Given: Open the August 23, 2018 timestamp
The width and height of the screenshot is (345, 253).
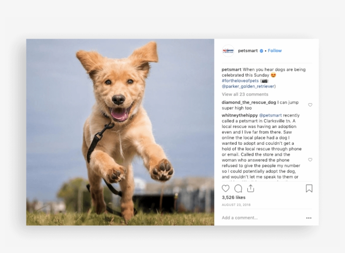Looking at the screenshot, I should [x=236, y=205].
